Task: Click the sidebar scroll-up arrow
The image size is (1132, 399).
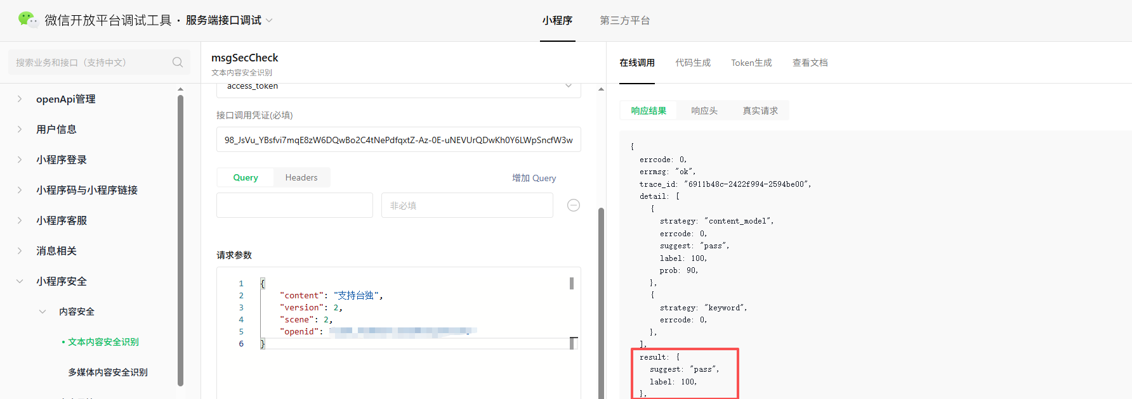Action: [x=180, y=89]
